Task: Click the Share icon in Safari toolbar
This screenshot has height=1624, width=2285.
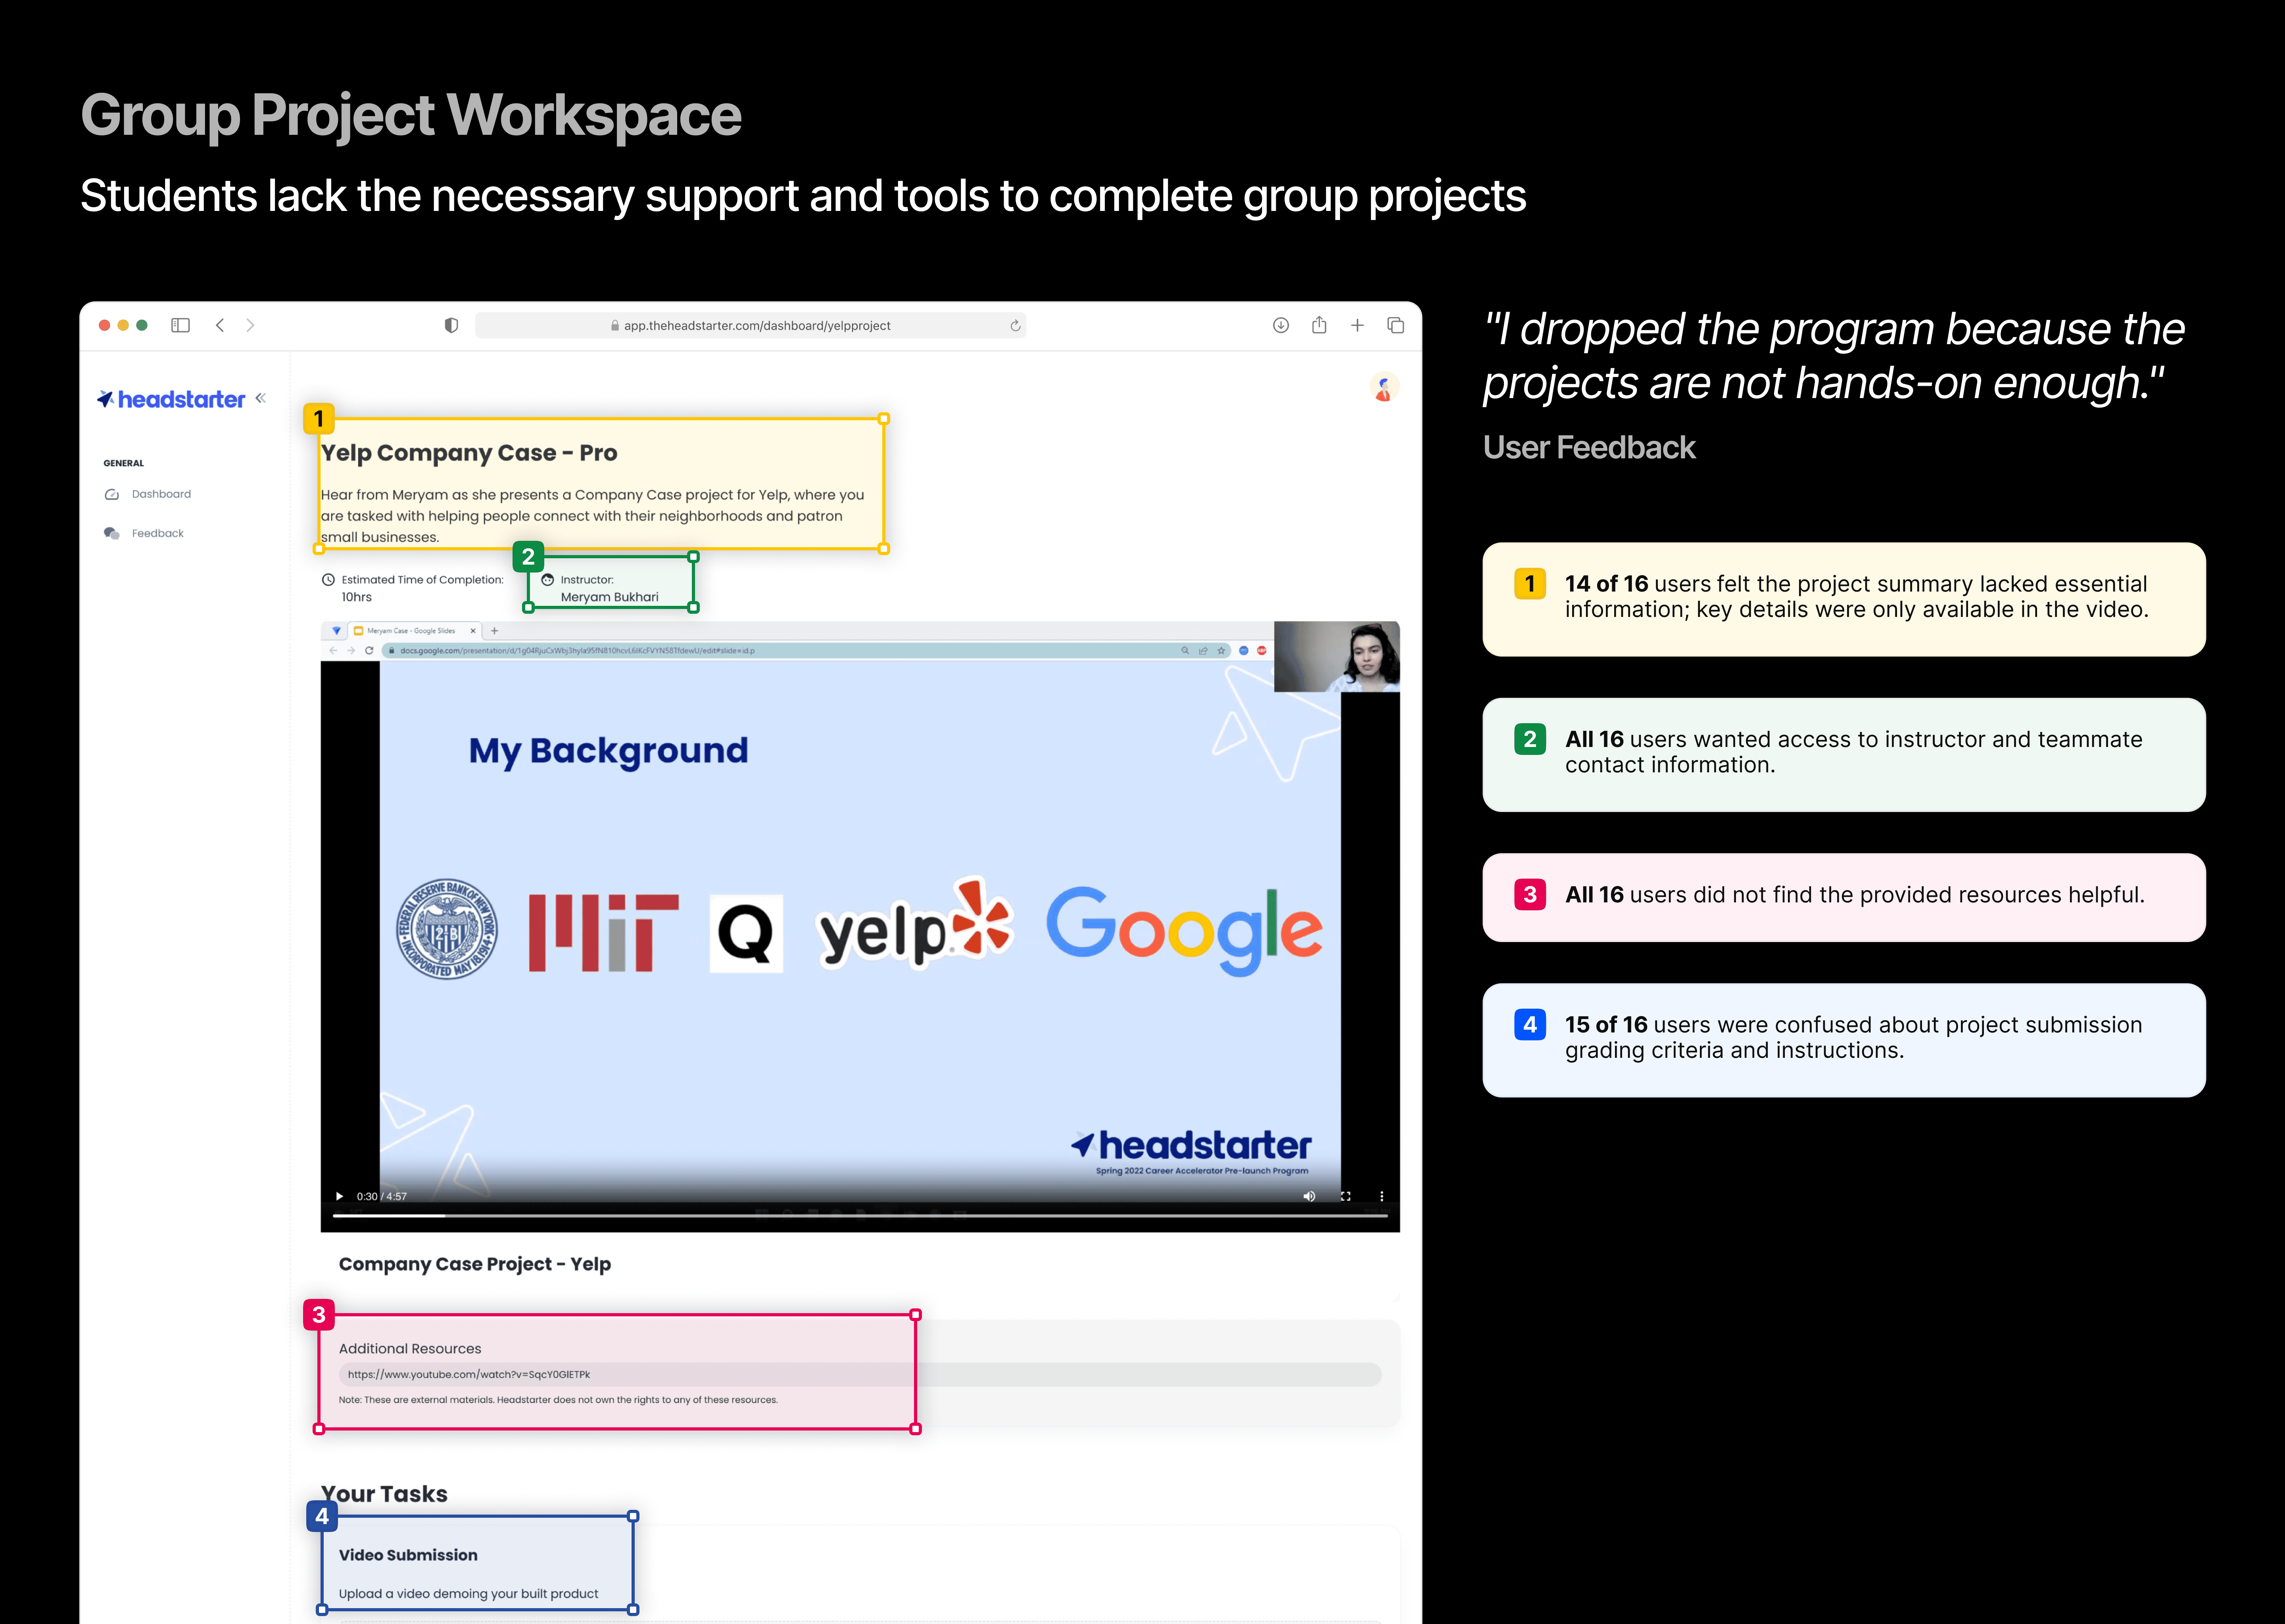Action: pos(1319,325)
